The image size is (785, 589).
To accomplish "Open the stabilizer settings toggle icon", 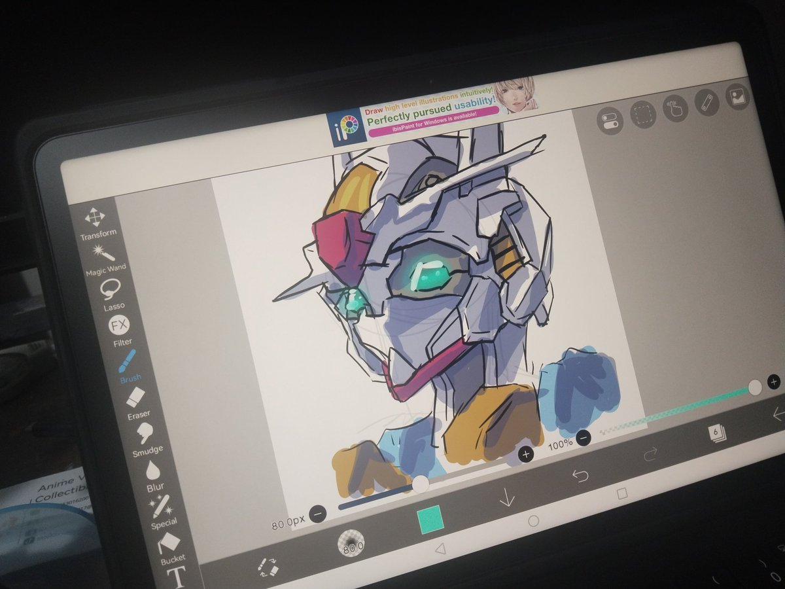I will click(x=610, y=121).
